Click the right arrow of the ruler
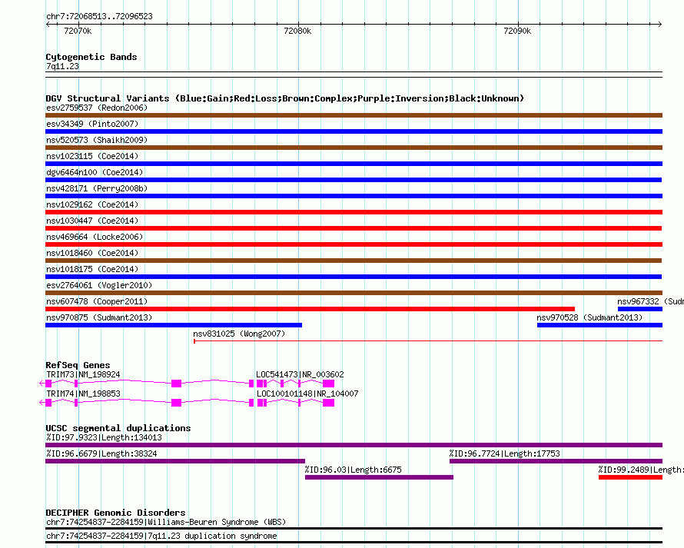The width and height of the screenshot is (684, 548). coord(660,25)
